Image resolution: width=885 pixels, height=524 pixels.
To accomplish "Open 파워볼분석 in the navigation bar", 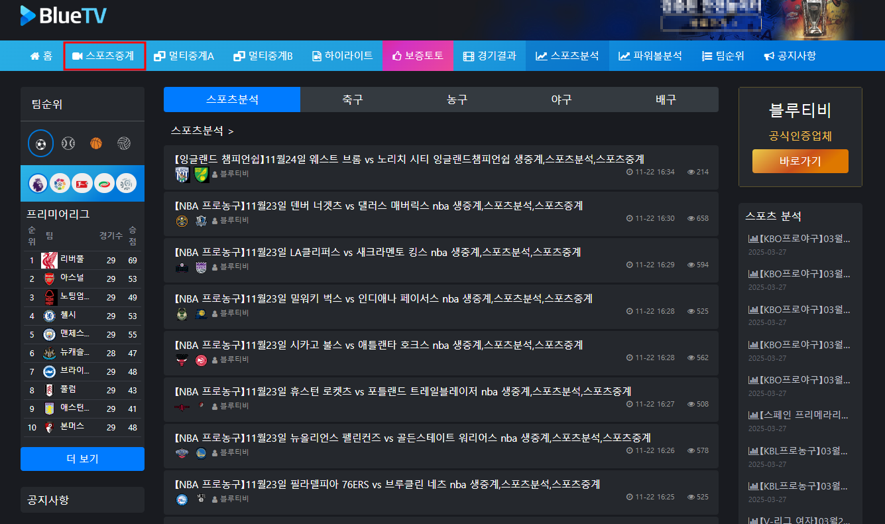I will click(650, 56).
